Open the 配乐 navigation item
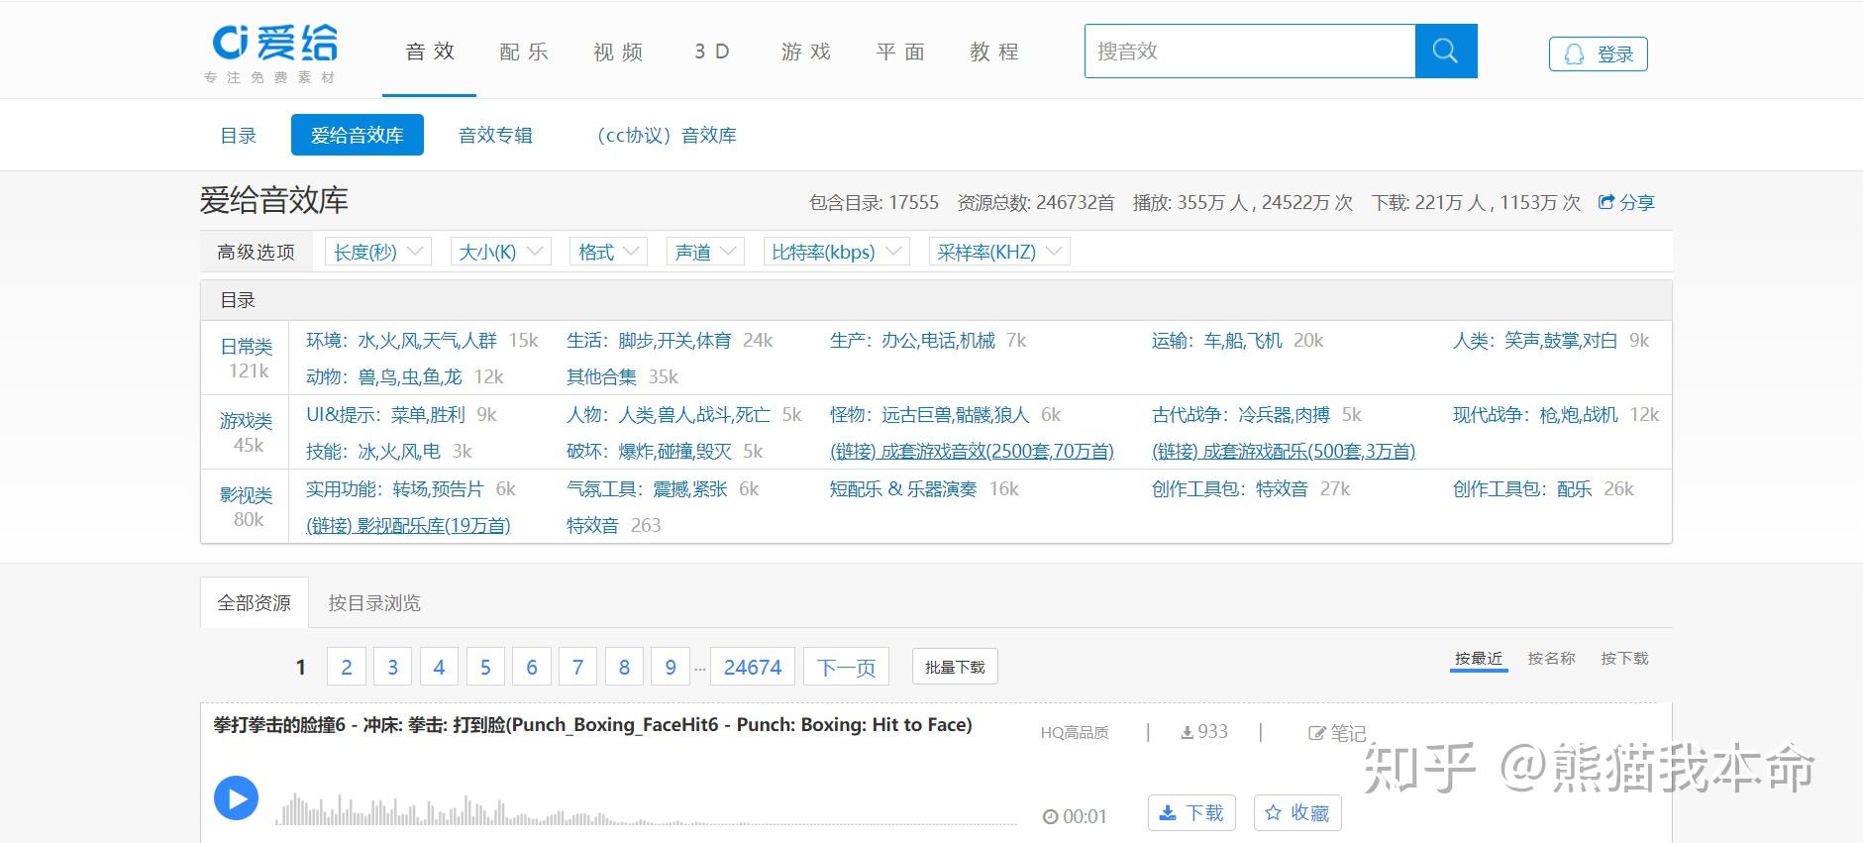Viewport: 1863px width, 843px height. (x=524, y=52)
